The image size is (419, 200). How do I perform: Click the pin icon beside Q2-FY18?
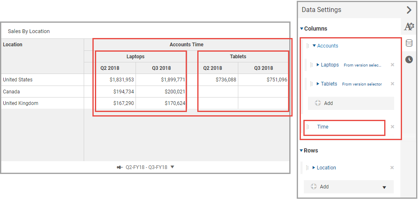tap(120, 167)
